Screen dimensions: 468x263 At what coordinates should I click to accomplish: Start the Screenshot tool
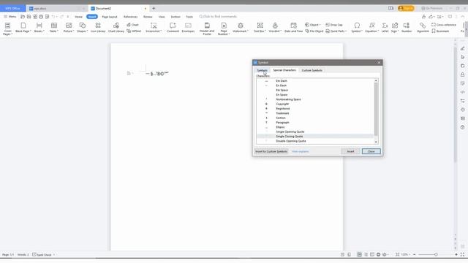[x=154, y=28]
